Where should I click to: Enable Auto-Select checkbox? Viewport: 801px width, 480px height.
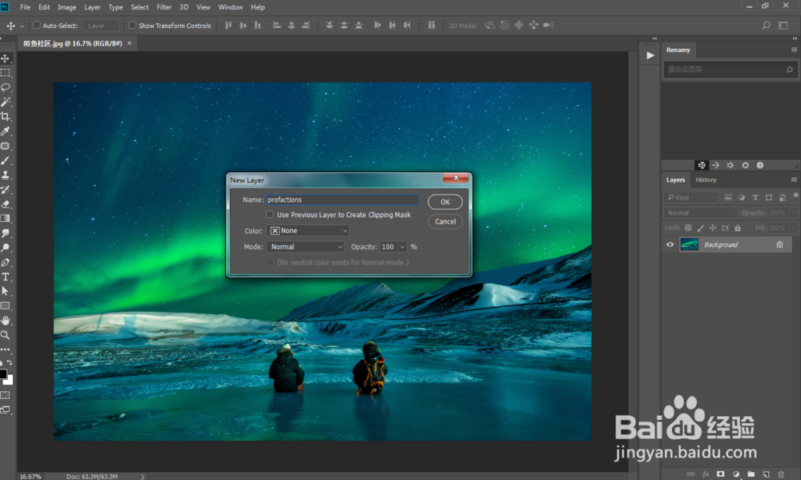37,25
